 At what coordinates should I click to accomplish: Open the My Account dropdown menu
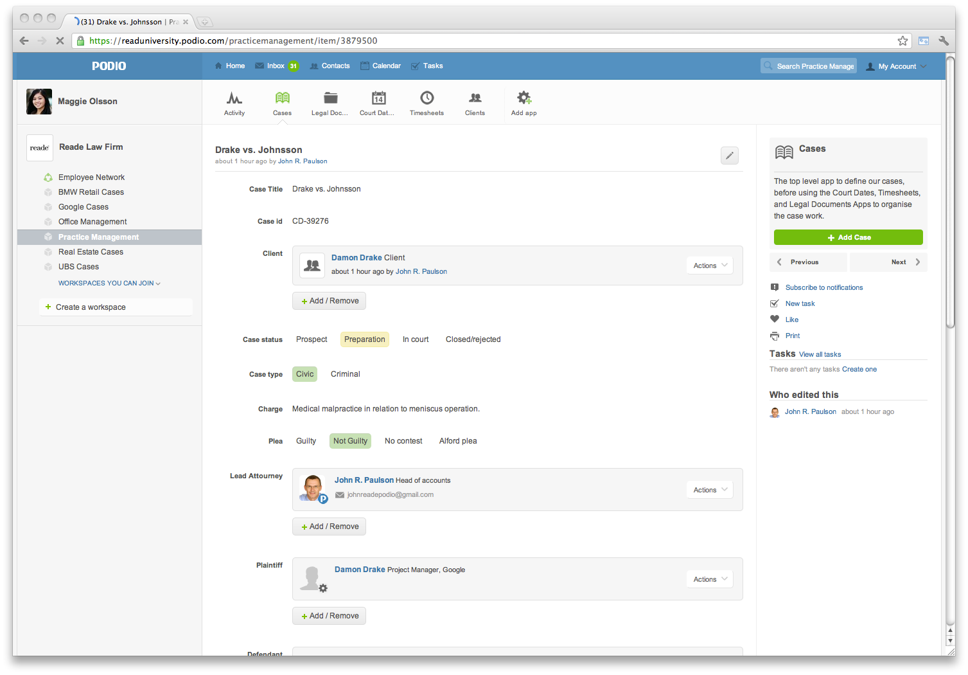click(x=897, y=66)
